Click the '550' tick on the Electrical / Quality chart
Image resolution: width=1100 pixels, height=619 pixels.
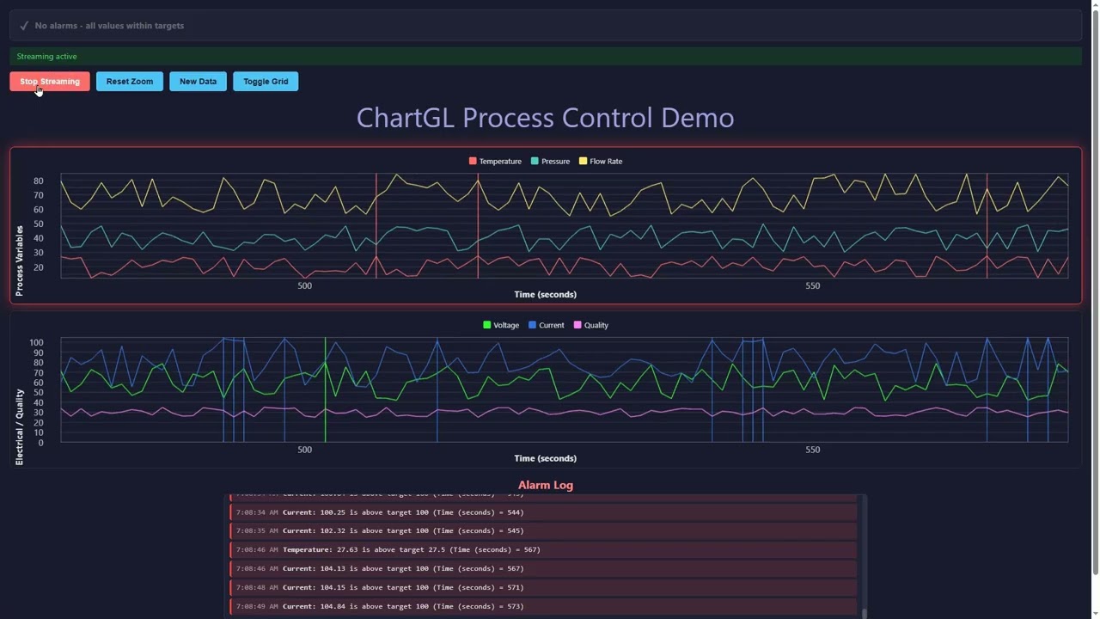click(x=812, y=450)
